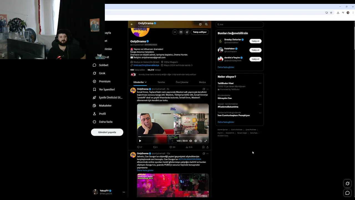Click the 'Gönderi yayınla' button
This screenshot has height=200, width=355.
click(107, 132)
